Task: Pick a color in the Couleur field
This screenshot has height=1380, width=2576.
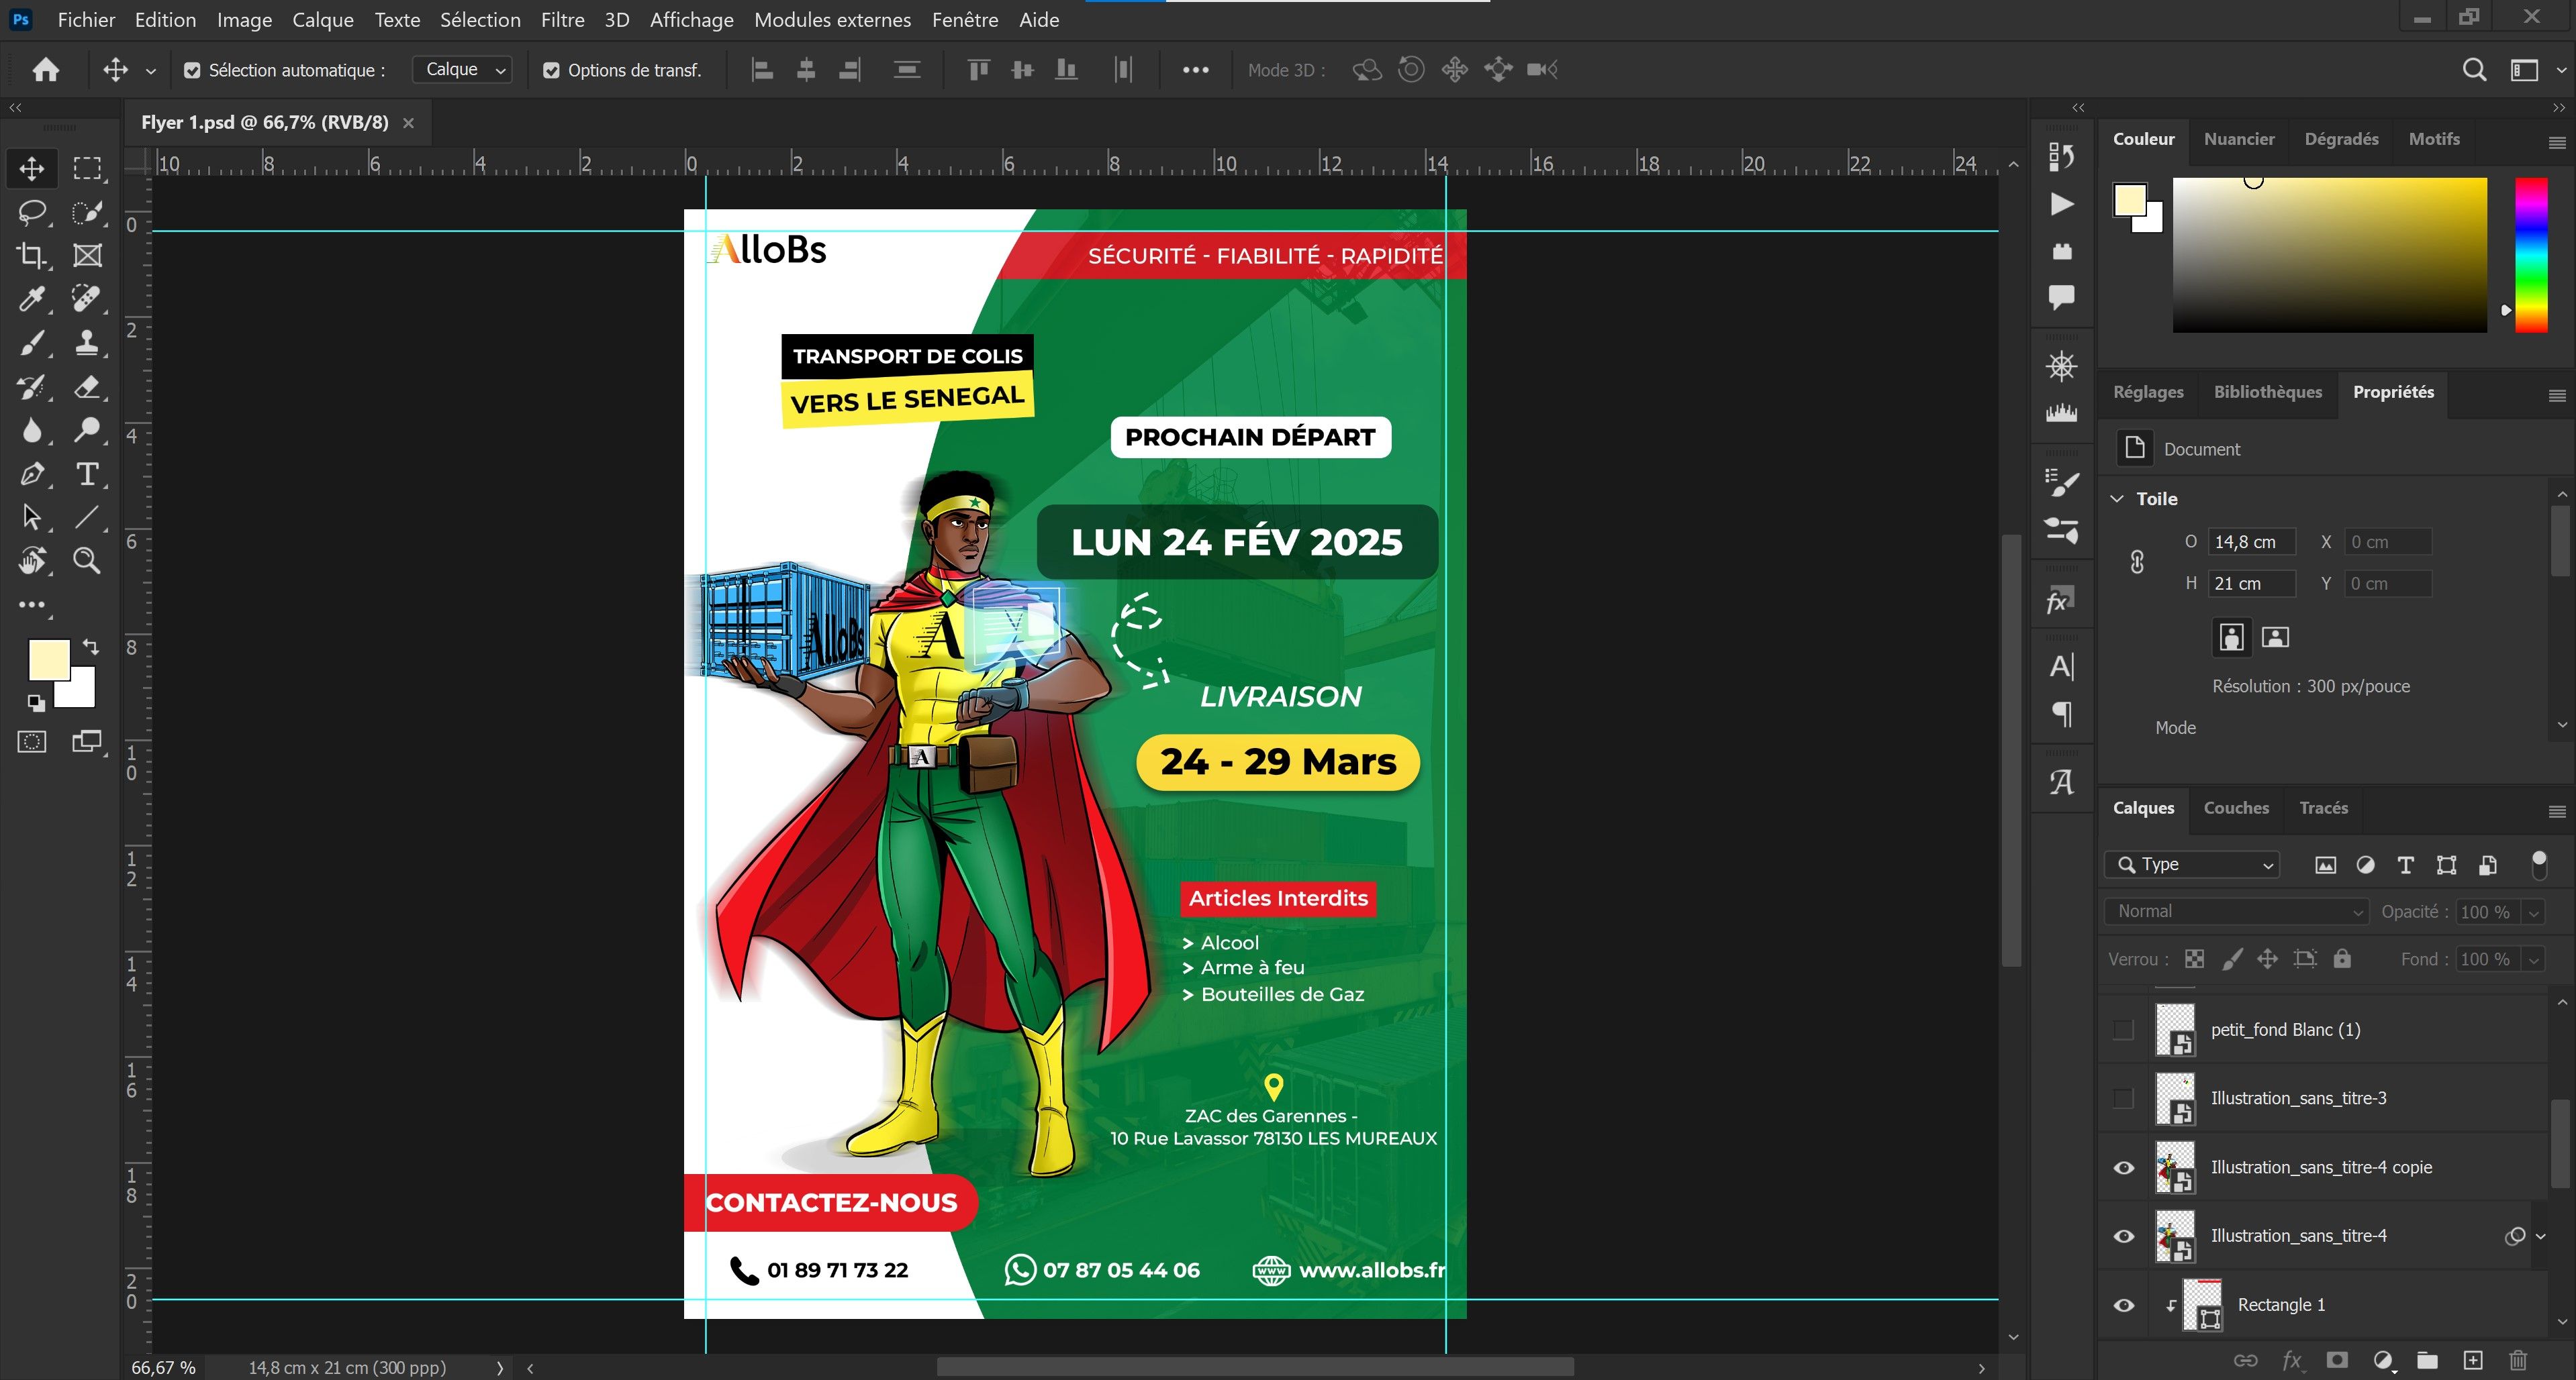Action: pos(2329,255)
